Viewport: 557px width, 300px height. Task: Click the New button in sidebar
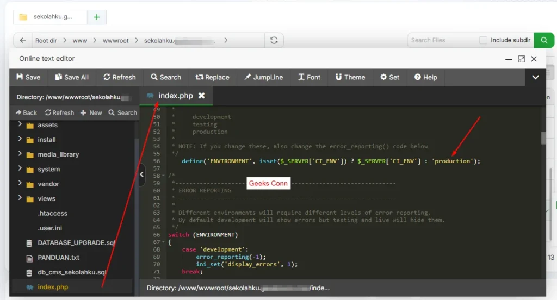click(x=91, y=112)
